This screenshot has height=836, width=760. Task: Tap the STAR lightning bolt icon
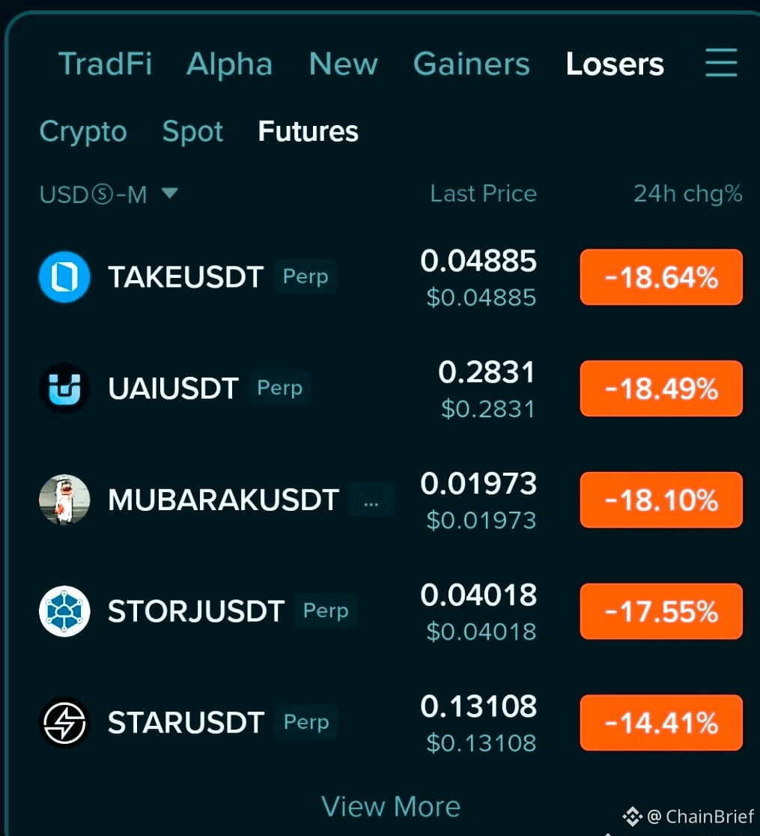(x=64, y=722)
